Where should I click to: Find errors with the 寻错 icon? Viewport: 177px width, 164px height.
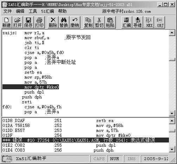138,22
